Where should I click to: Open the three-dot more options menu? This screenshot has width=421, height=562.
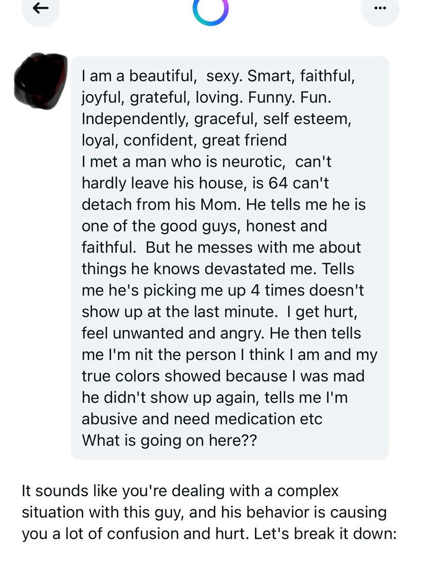(x=380, y=9)
